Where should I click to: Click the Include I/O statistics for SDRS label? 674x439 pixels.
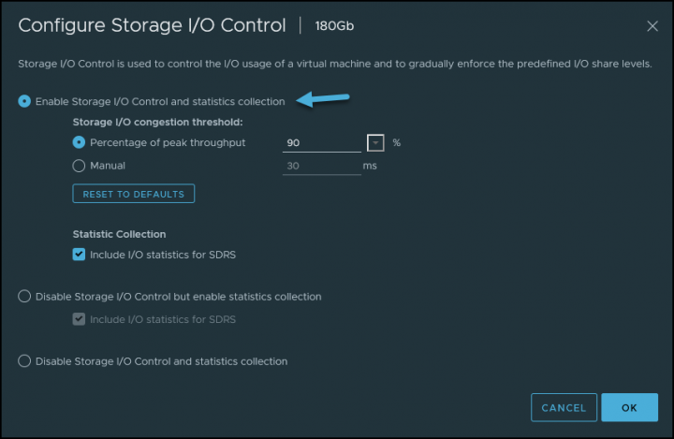pyautogui.click(x=163, y=255)
